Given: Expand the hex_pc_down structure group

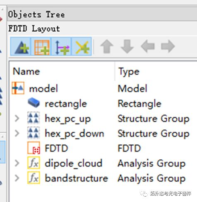Looking at the screenshot, I should pos(17,134).
